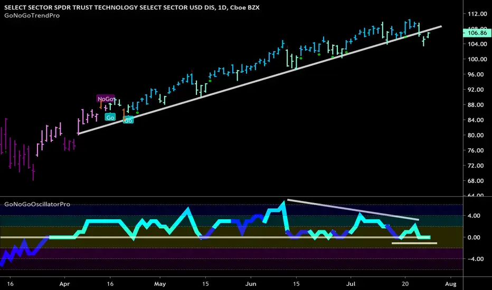Select the short horizontal line below oscillator zero
This screenshot has height=290, width=492.
point(414,243)
